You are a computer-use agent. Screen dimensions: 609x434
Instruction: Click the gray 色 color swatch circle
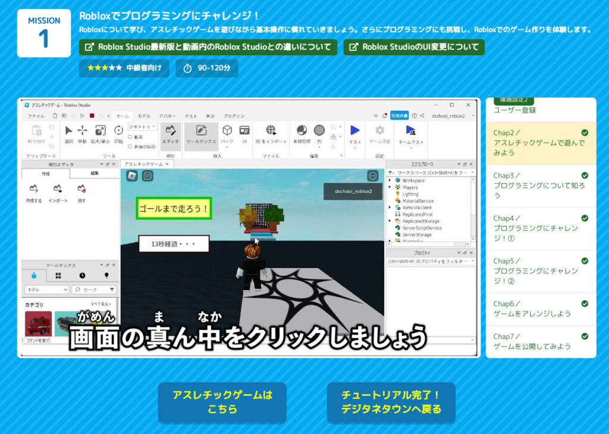[319, 130]
